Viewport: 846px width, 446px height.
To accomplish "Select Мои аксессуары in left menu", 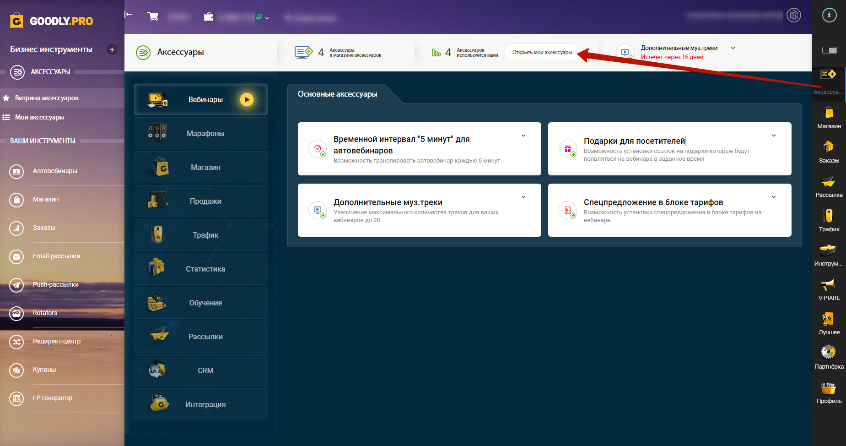I will click(x=39, y=117).
